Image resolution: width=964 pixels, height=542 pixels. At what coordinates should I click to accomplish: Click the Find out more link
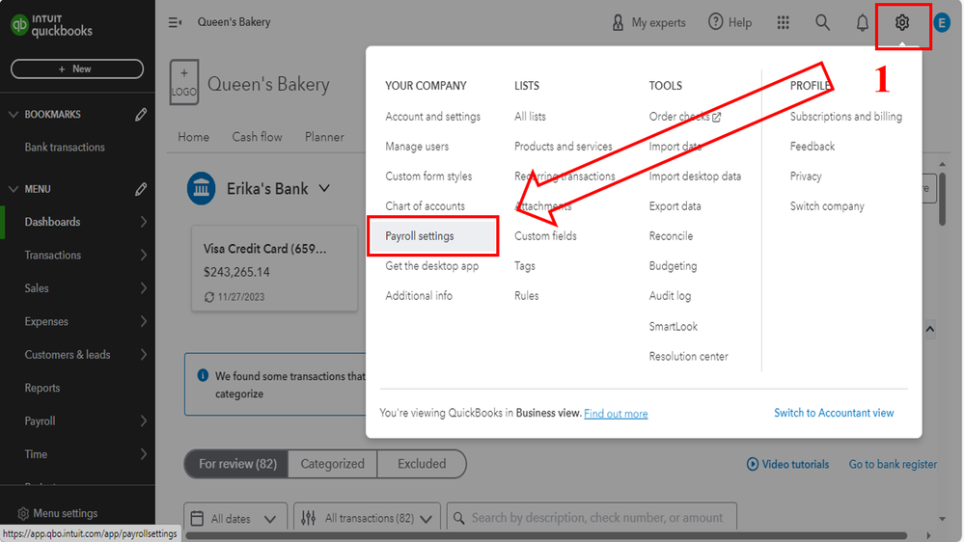616,414
